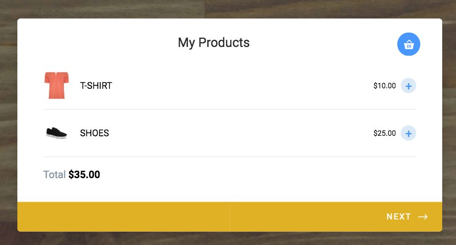Click the divider line under the Shoes row
This screenshot has height=245, width=456.
tap(230, 157)
